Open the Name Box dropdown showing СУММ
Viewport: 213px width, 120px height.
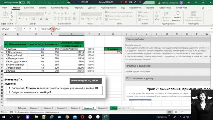15,29
